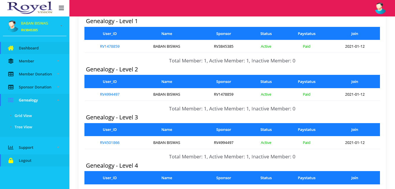
Task: Click the Paid status in Level 2 row
Action: click(x=307, y=94)
